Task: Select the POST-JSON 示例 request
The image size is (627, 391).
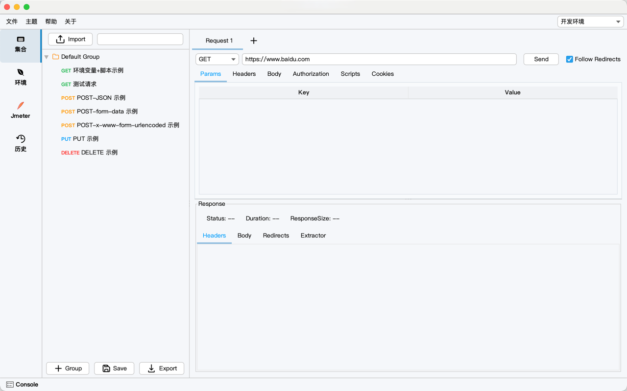Action: point(93,98)
